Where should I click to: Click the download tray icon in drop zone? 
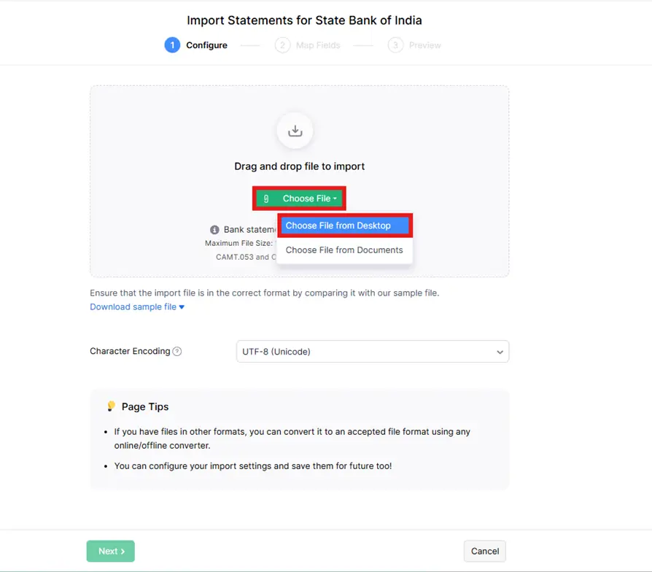click(295, 131)
